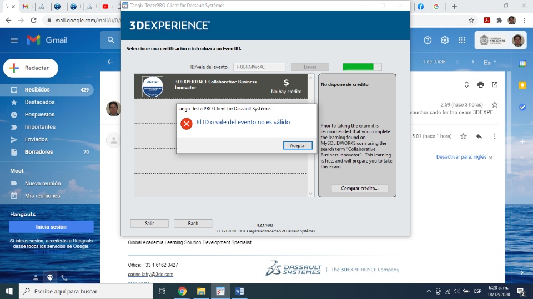Click Nueva reunión in Meet section
Screen dimensions: 533x299
pyautogui.click(x=43, y=183)
